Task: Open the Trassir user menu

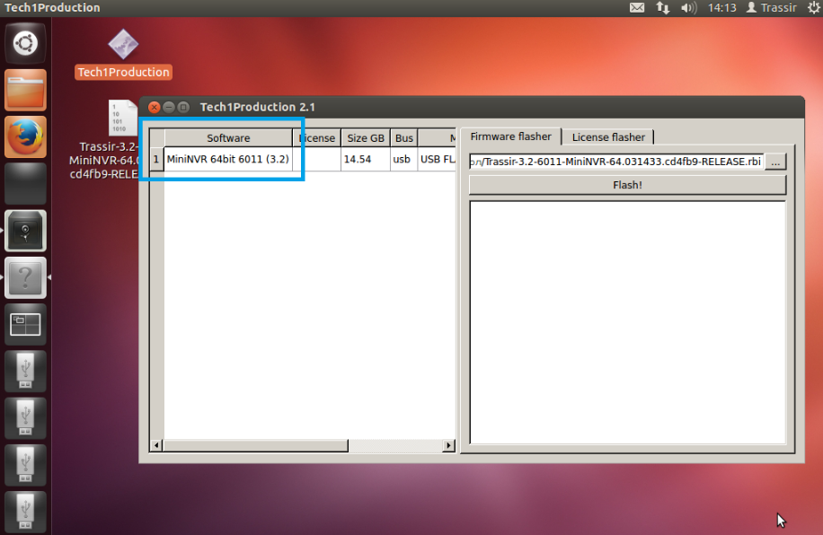Action: click(771, 7)
